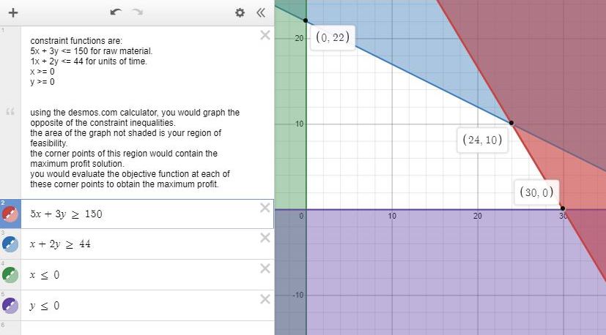Click the Add Item plus icon
Viewport: 606px width, 335px height.
tap(12, 12)
